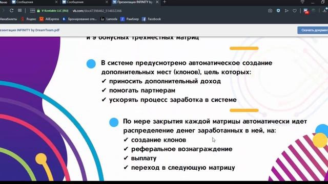Close the first Сообщения tab
328x184 pixels.
[x=56, y=2]
